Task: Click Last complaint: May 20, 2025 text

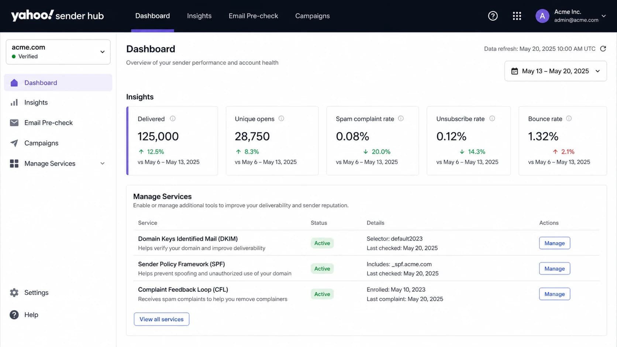Action: (405, 299)
